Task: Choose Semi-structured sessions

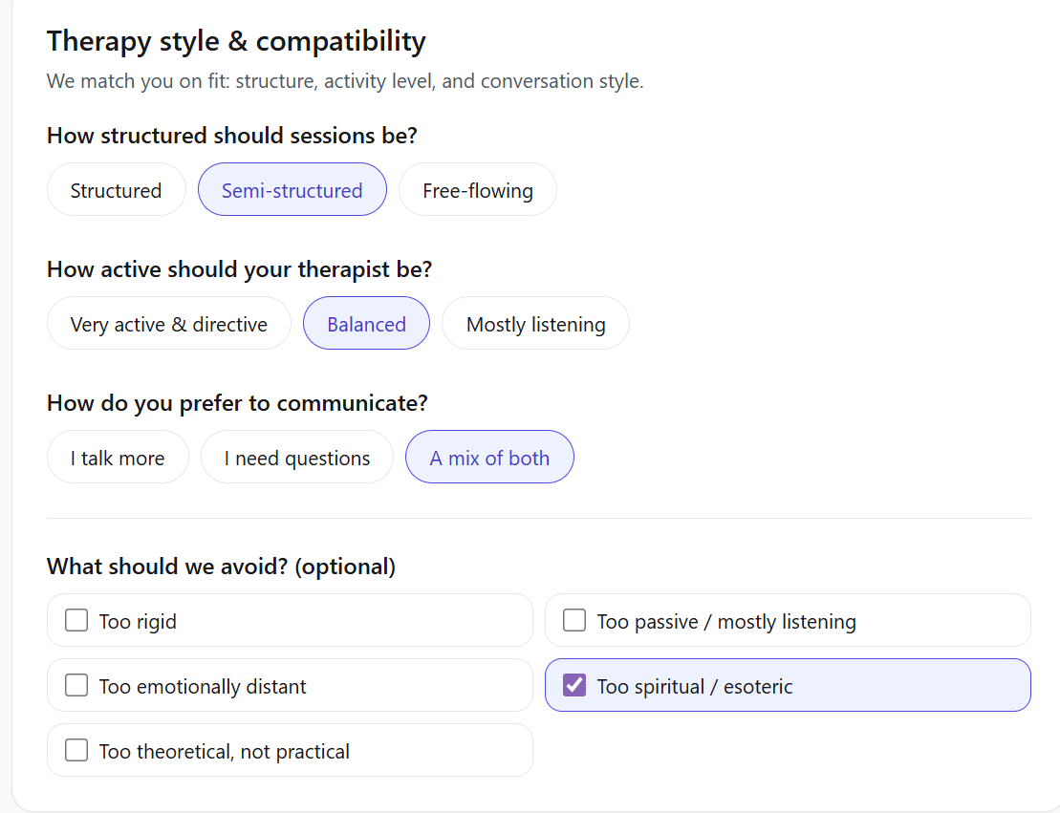Action: tap(292, 190)
